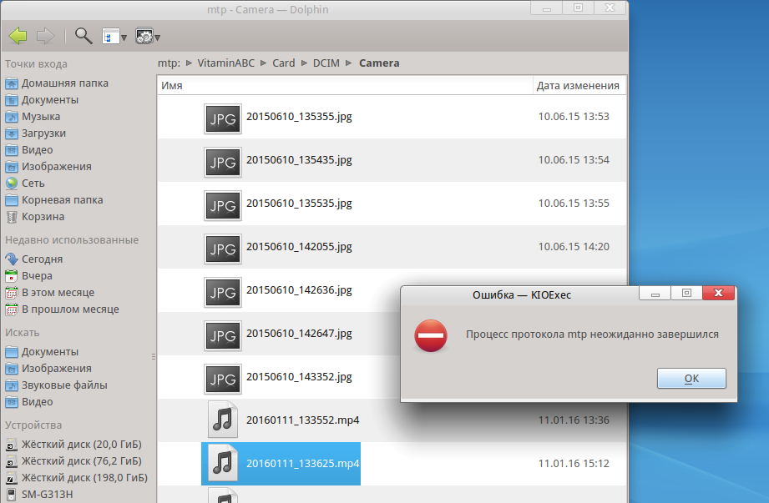
Task: Select file 20150610_142647.jpg
Action: [299, 334]
